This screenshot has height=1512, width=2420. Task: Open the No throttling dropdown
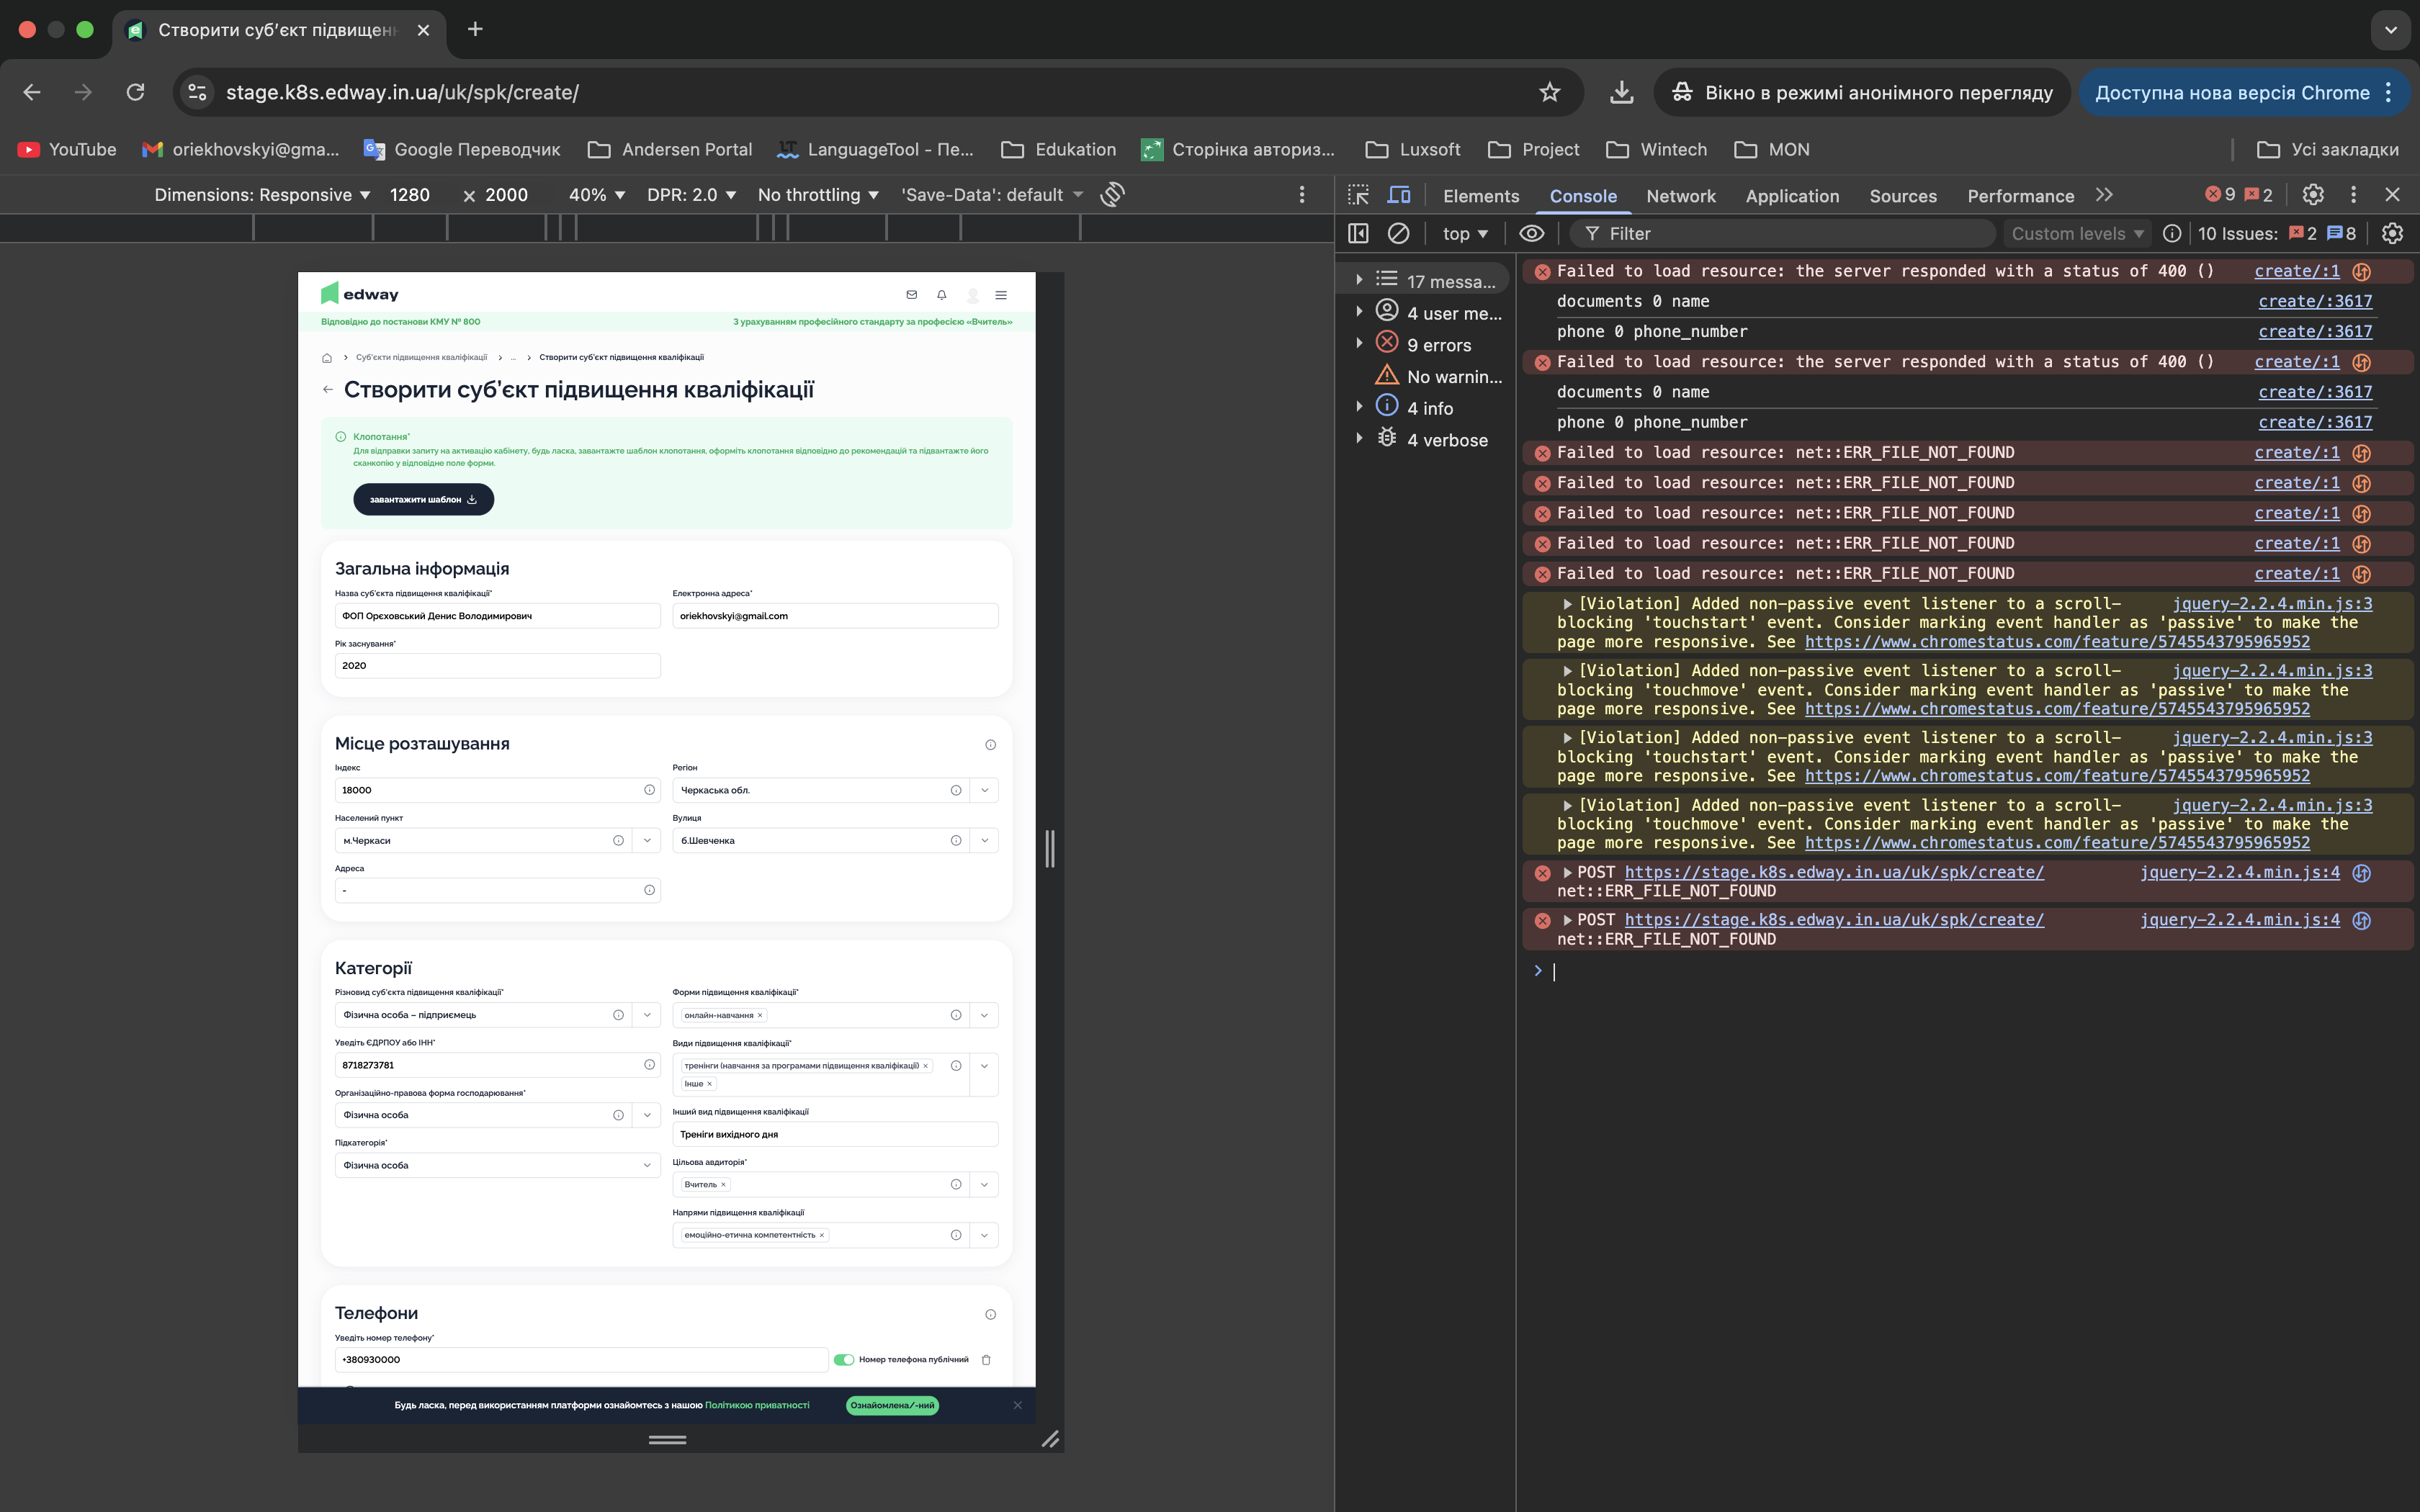(817, 195)
